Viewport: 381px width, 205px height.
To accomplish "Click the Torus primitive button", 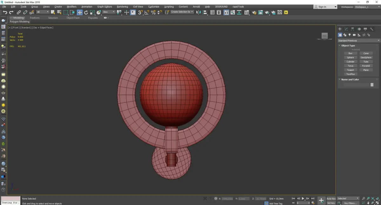I will tap(350, 66).
